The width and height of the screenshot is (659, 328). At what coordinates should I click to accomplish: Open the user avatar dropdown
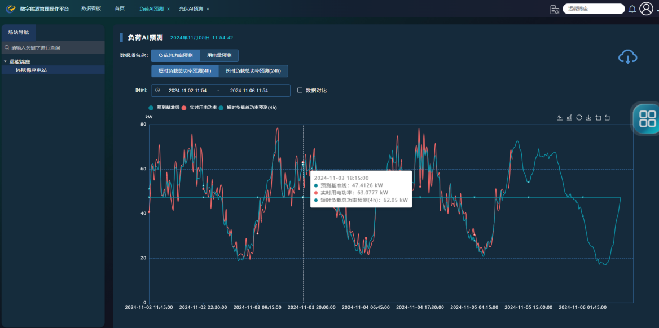[x=647, y=9]
